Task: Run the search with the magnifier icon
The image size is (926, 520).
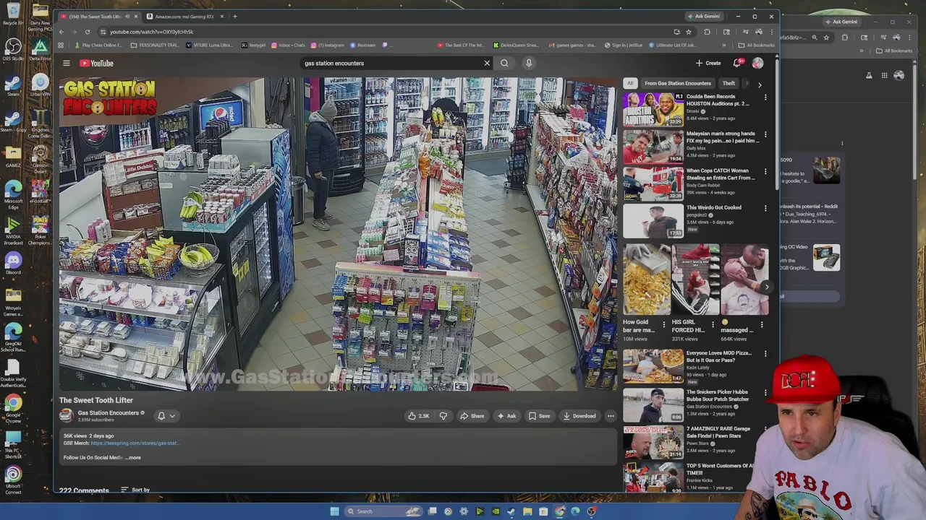Action: 504,64
